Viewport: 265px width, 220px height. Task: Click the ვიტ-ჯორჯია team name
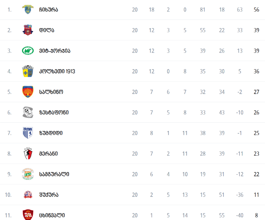[55, 51]
